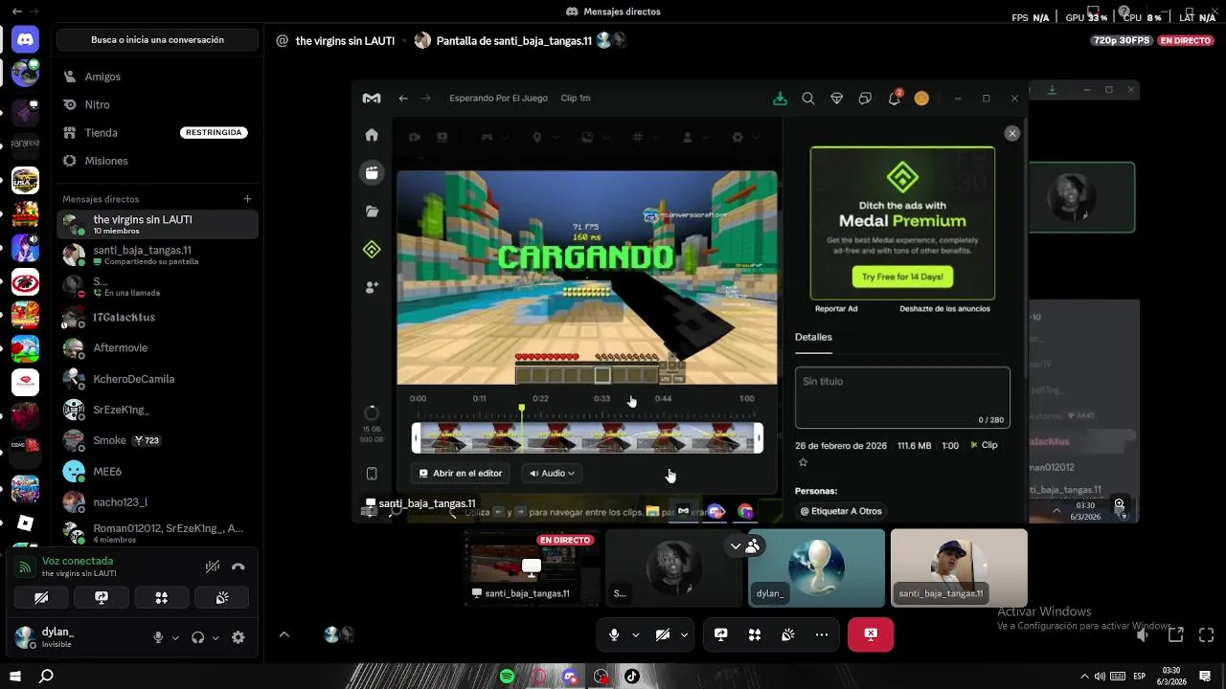Open user settings gear next to dylan_

pyautogui.click(x=238, y=637)
